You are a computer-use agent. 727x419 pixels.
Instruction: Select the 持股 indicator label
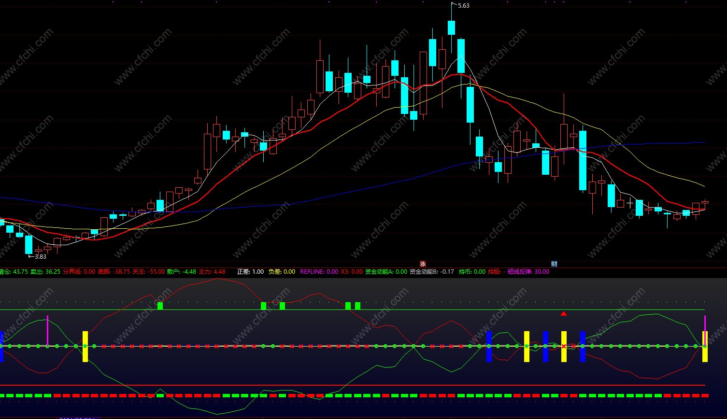496,272
